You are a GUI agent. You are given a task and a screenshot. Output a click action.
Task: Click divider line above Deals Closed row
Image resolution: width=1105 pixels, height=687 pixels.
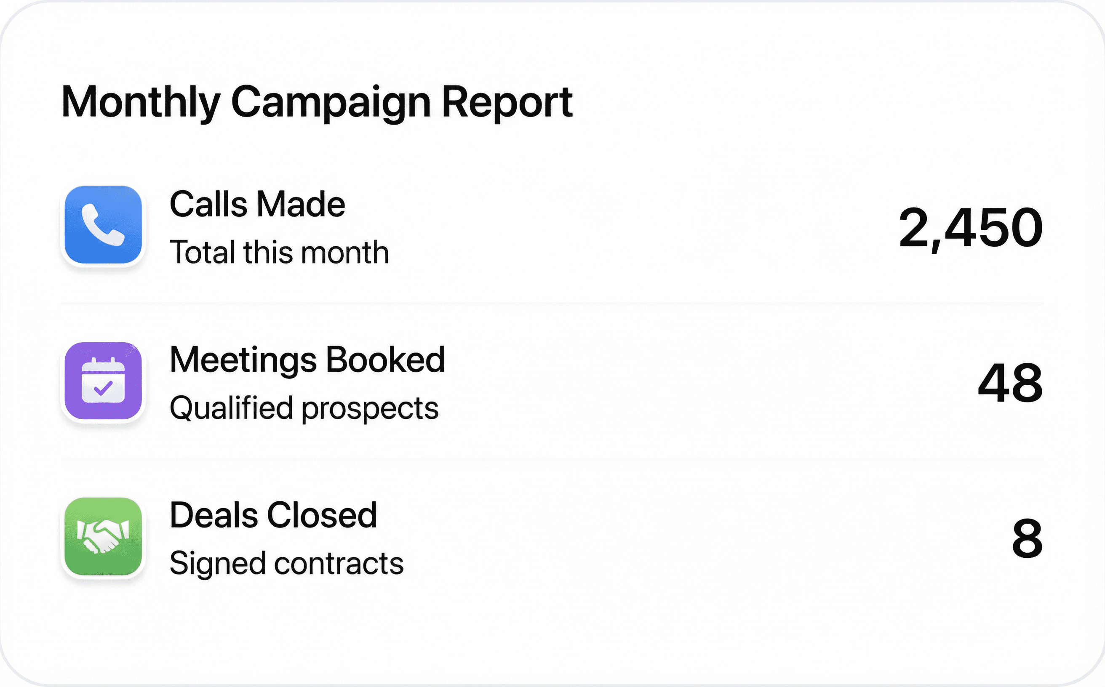pyautogui.click(x=552, y=459)
